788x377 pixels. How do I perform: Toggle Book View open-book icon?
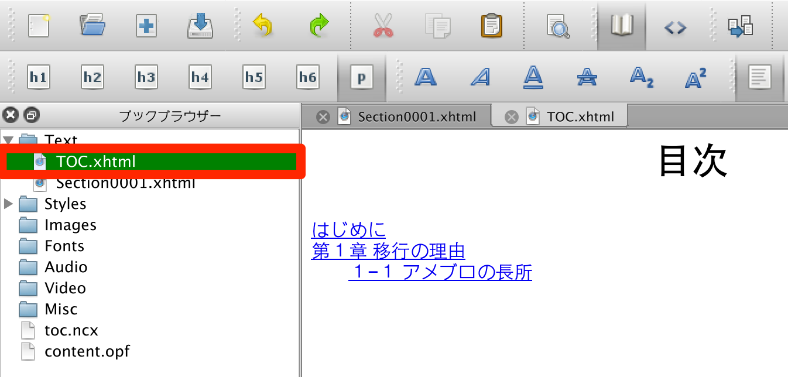[622, 26]
